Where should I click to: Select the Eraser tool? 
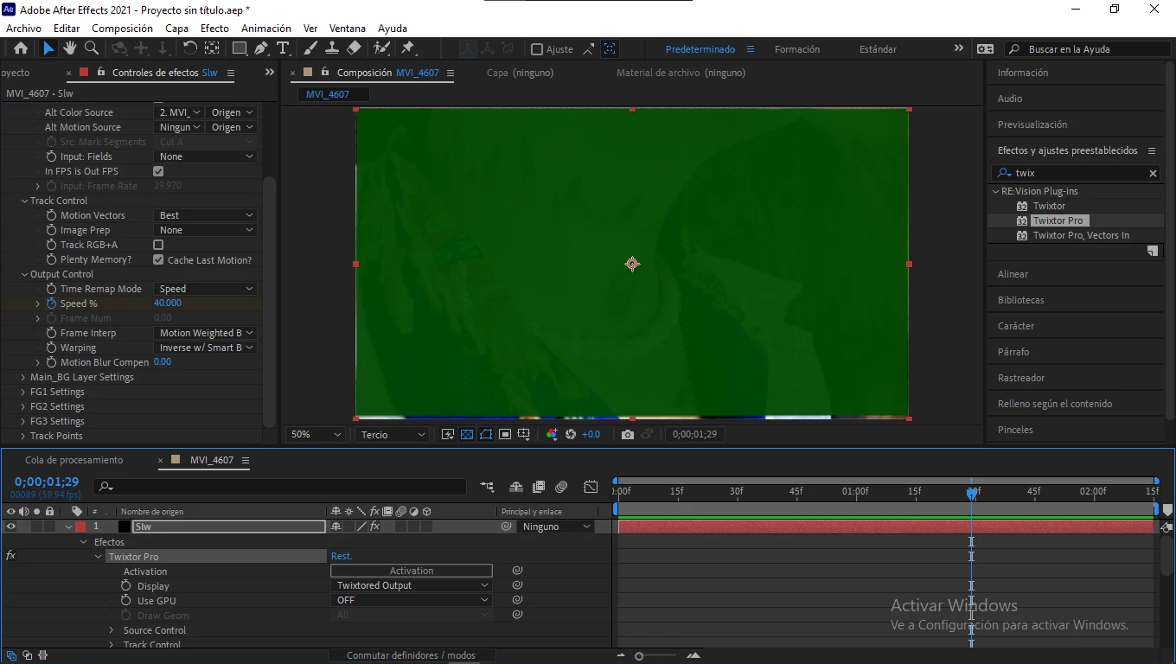click(x=354, y=48)
